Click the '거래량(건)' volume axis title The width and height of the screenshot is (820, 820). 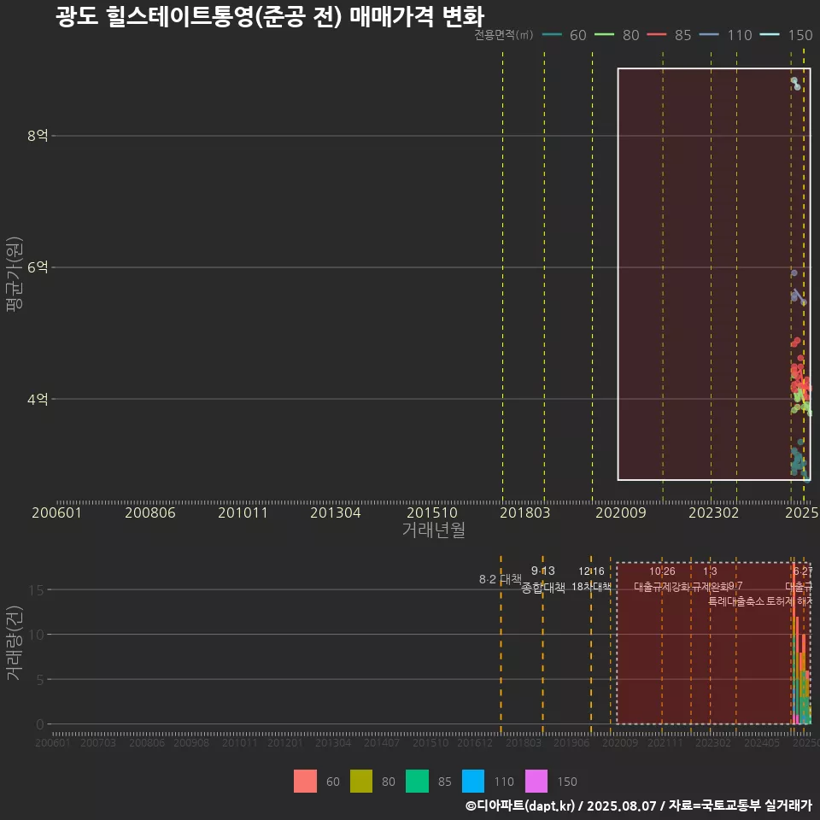click(15, 642)
